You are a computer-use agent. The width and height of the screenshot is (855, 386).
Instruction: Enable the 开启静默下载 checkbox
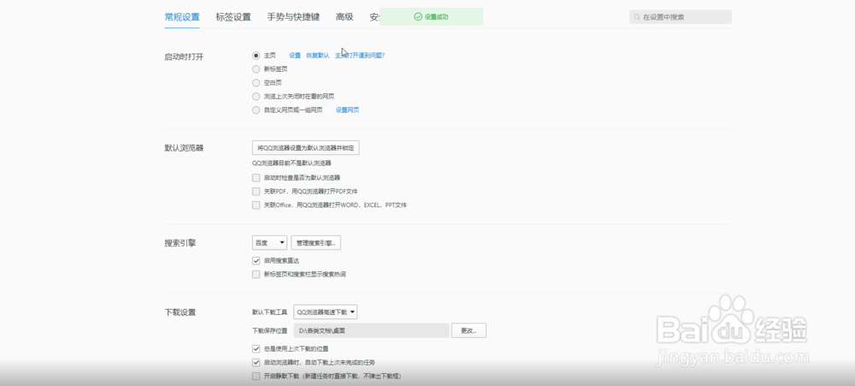tap(256, 376)
